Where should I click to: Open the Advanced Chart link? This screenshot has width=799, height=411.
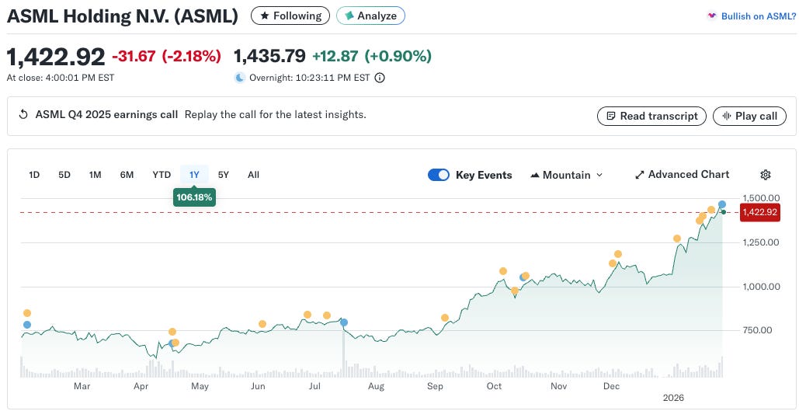point(682,174)
